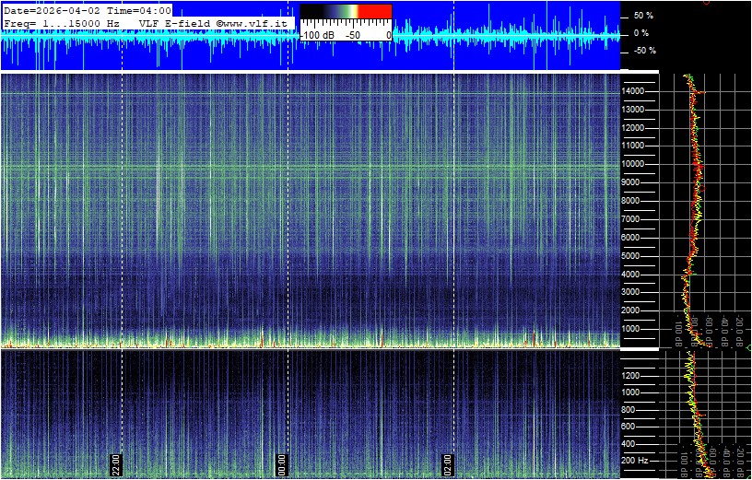This screenshot has width=752, height=480.
Task: Click the Freq= 1...15000 Hz label
Action: (61, 22)
